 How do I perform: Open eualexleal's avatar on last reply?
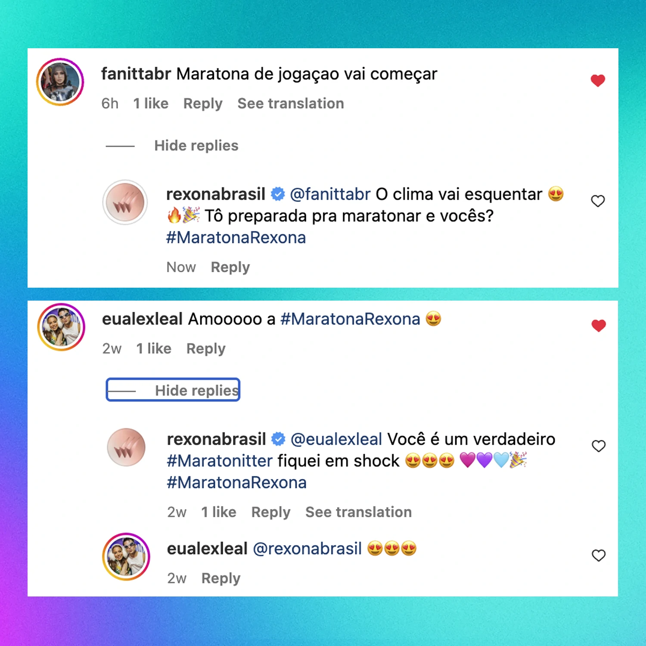126,556
